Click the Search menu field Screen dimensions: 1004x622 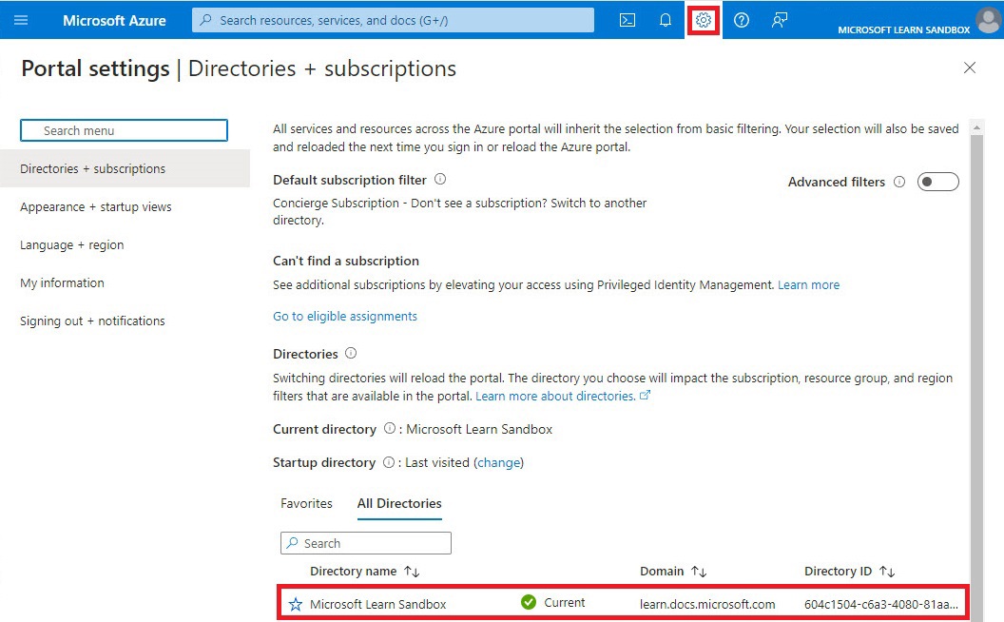124,130
